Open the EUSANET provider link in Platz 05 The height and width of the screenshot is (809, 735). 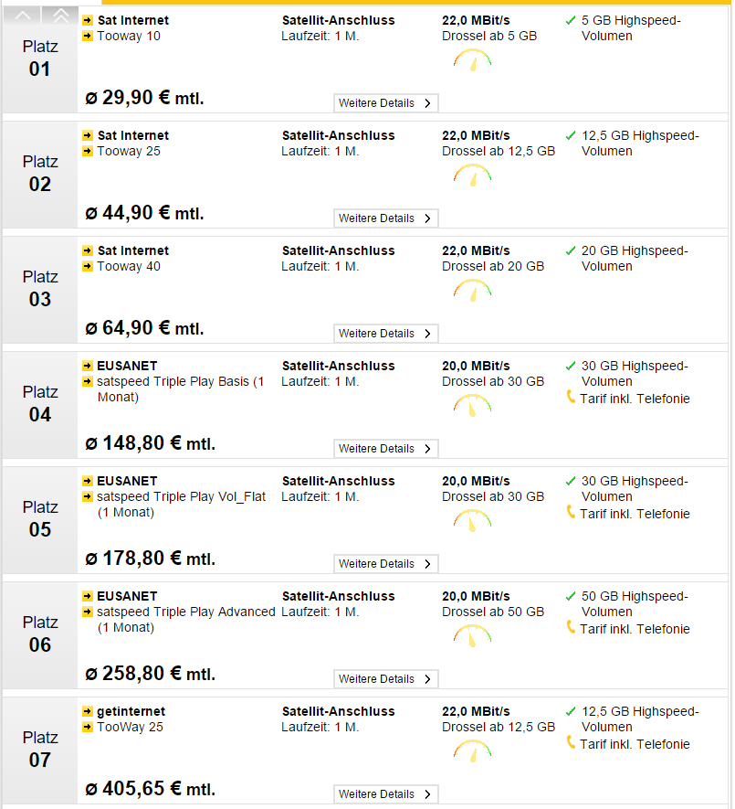click(127, 481)
